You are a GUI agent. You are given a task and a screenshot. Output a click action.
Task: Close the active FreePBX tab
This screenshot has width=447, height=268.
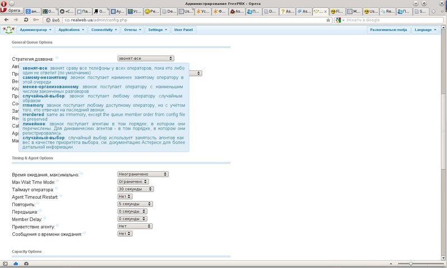(x=325, y=12)
